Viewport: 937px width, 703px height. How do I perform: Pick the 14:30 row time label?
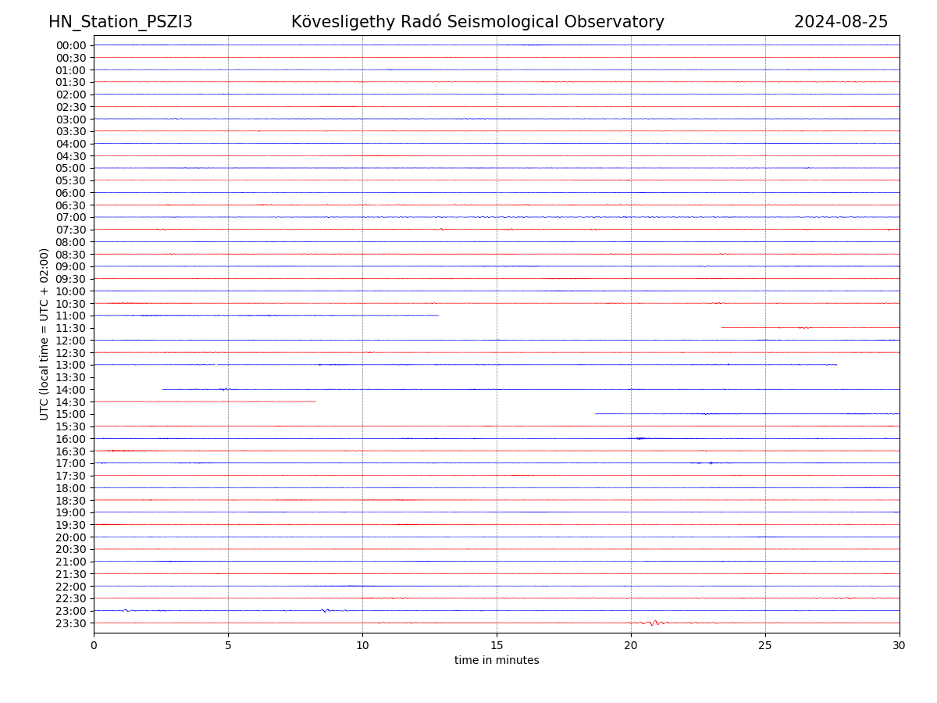pos(71,401)
